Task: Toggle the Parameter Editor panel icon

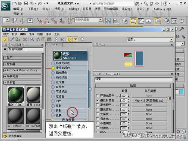Action: (x=76, y=39)
